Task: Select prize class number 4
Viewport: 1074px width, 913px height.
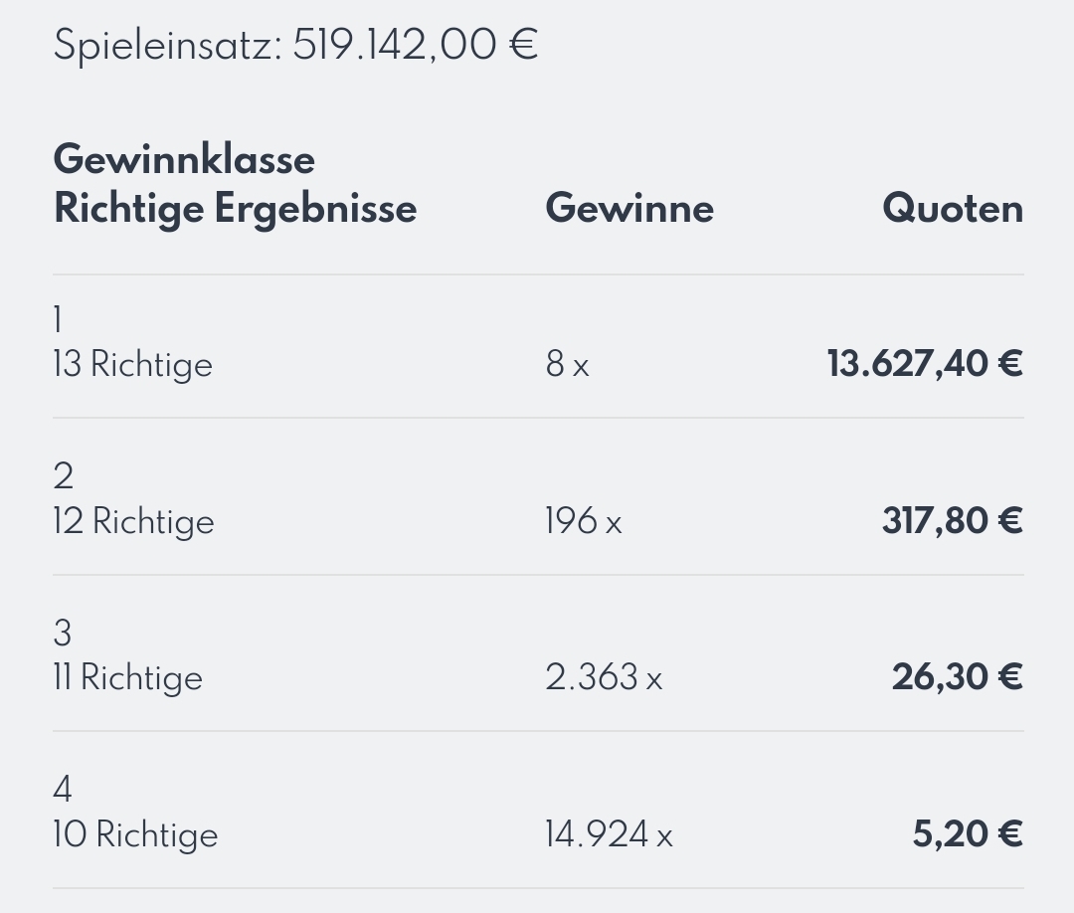Action: click(63, 789)
